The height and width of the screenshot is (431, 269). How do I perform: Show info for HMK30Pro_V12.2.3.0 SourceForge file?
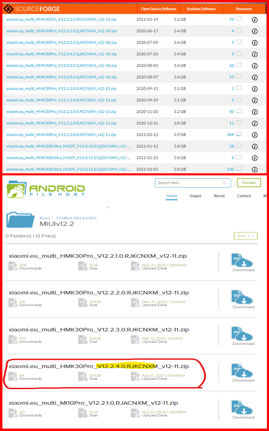[x=255, y=135]
